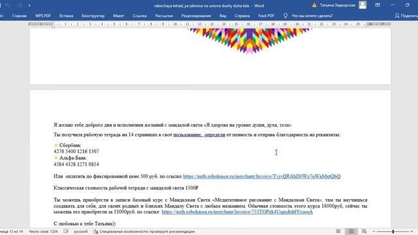418x235 pixels.
Task: Open the Вставка ribbon tab
Action: point(67,16)
